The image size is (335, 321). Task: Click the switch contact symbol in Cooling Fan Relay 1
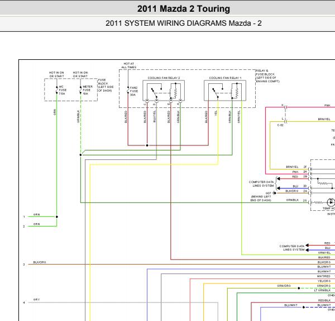[x=217, y=92]
